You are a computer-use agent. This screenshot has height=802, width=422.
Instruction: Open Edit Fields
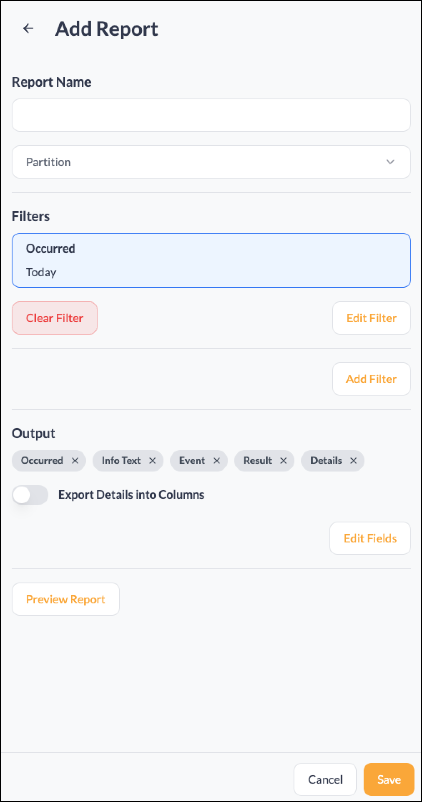click(x=370, y=538)
